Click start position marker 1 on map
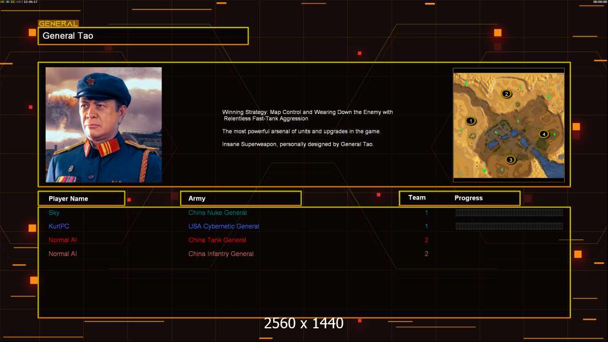608x342 pixels. (x=471, y=121)
